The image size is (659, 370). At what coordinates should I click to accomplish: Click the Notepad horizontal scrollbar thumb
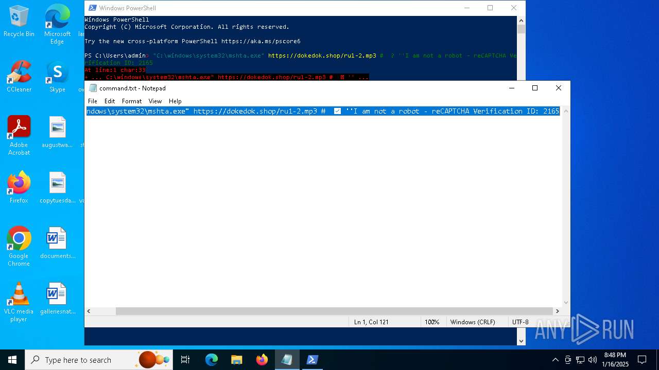click(x=334, y=311)
